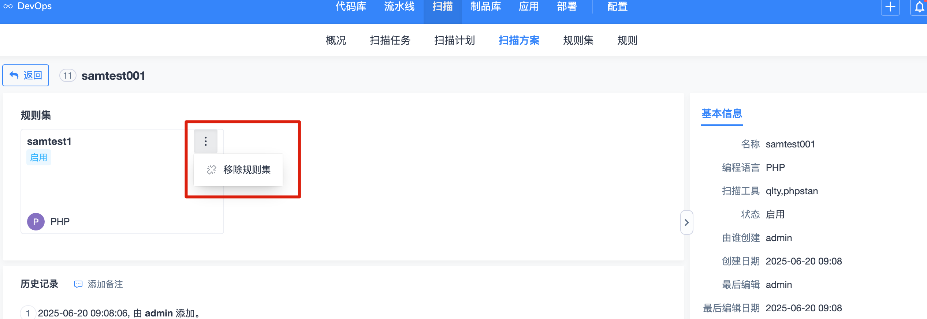The width and height of the screenshot is (927, 319).
Task: Click the ID badge 11 beside title
Action: click(68, 76)
